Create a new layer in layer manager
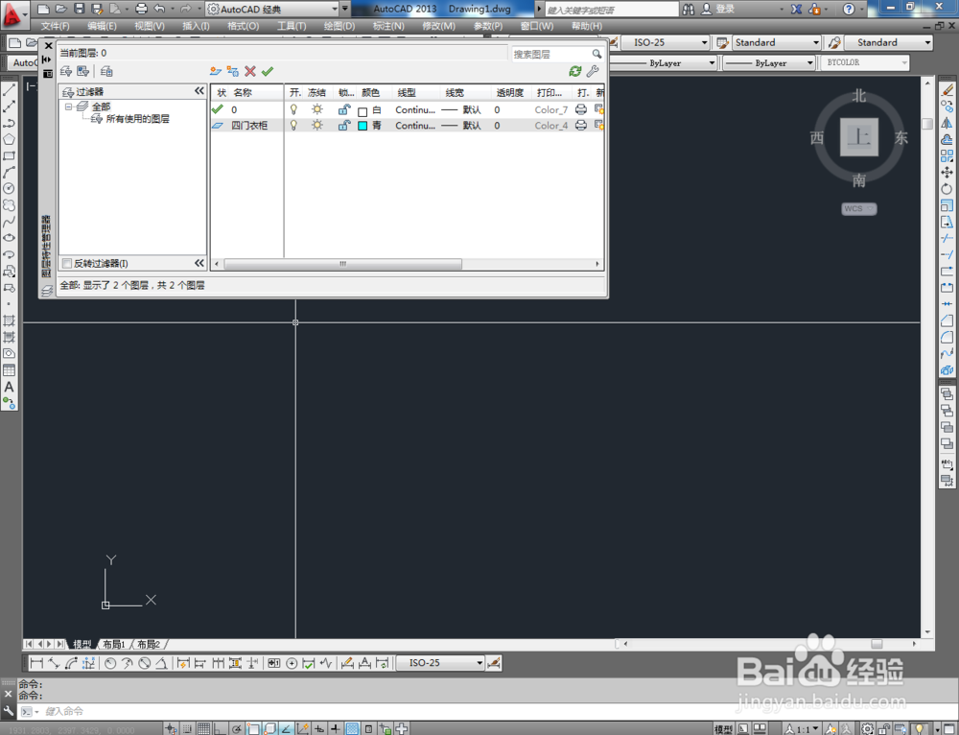Screen dimensions: 959x735 click(x=215, y=72)
